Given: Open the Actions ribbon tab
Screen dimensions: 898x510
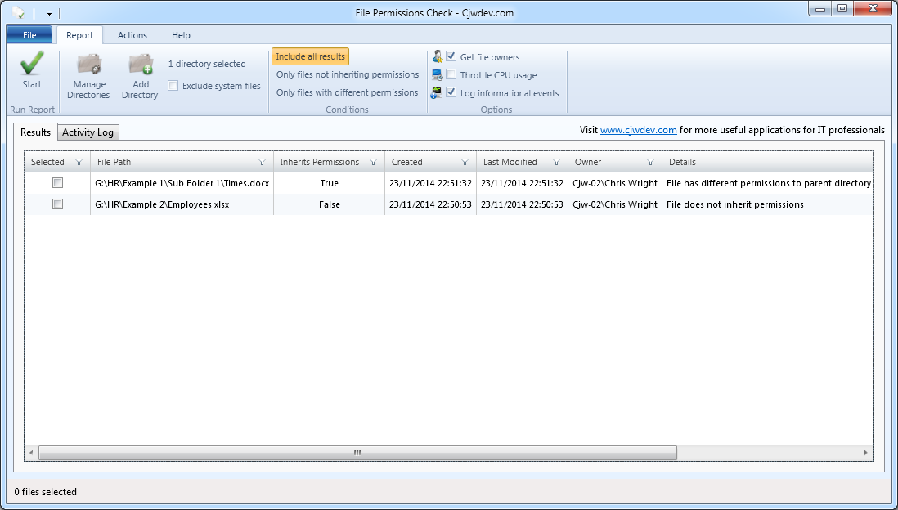Looking at the screenshot, I should tap(132, 35).
